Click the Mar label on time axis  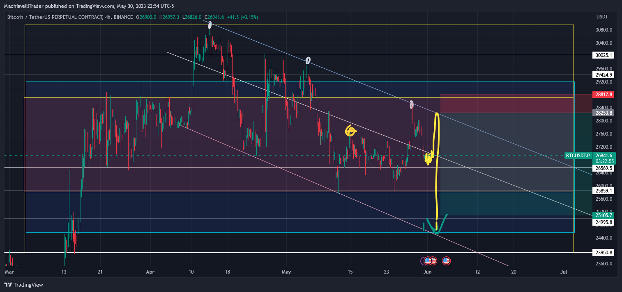pyautogui.click(x=9, y=272)
